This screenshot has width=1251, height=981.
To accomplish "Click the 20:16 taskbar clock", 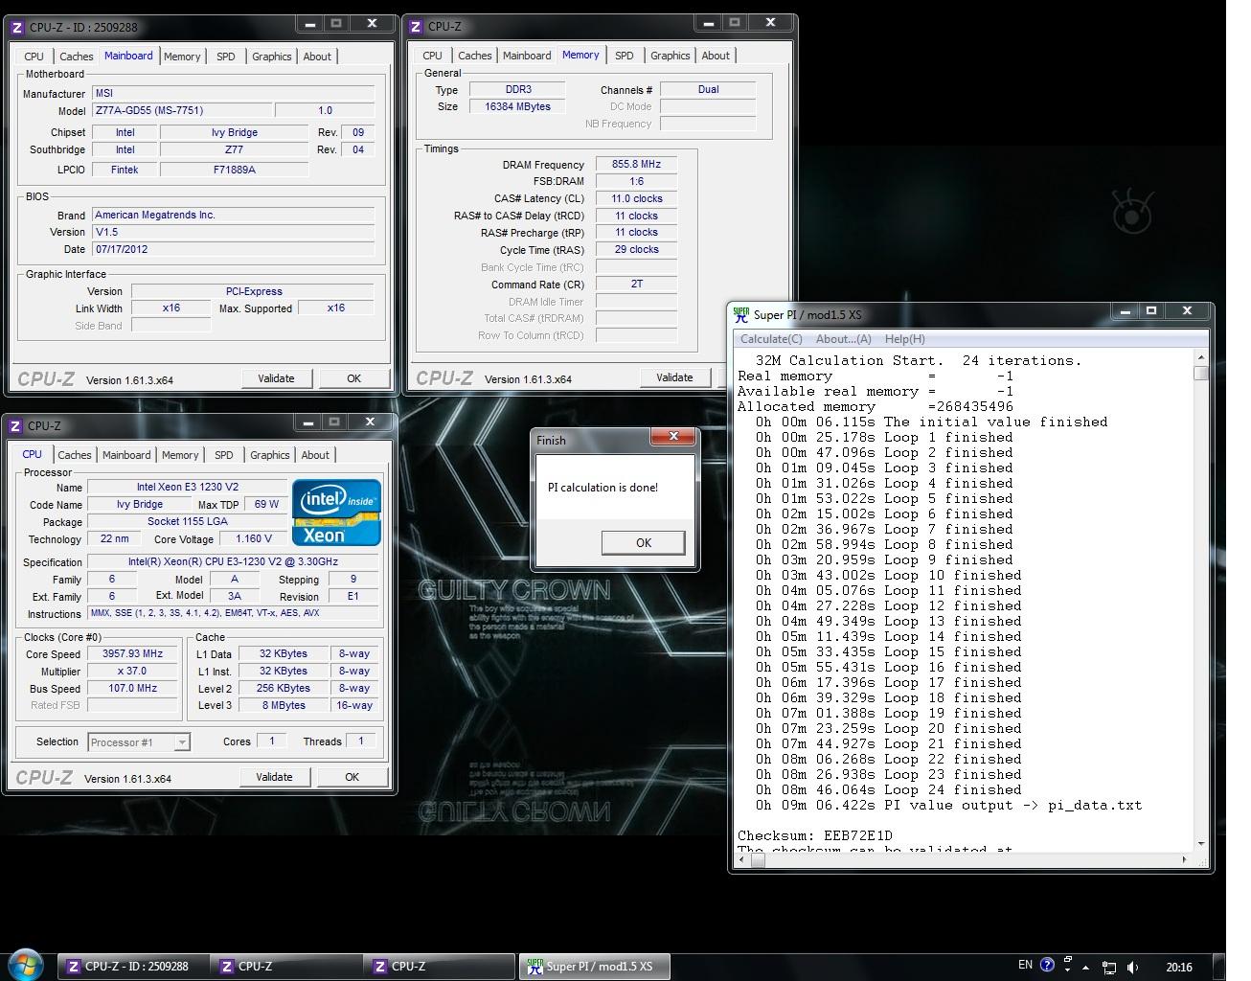I will (x=1179, y=968).
